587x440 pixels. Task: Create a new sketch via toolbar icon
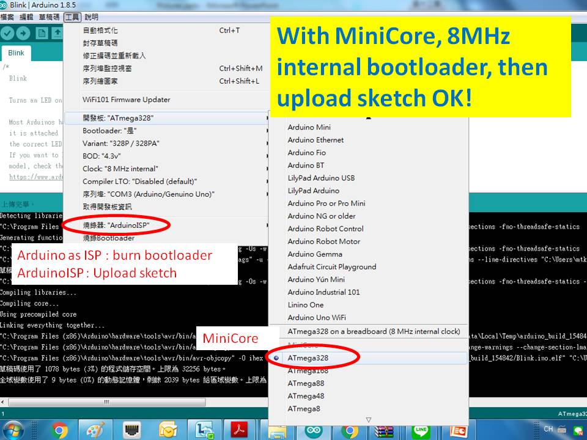[x=42, y=34]
